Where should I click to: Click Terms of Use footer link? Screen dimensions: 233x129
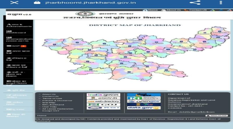[x=48, y=98]
